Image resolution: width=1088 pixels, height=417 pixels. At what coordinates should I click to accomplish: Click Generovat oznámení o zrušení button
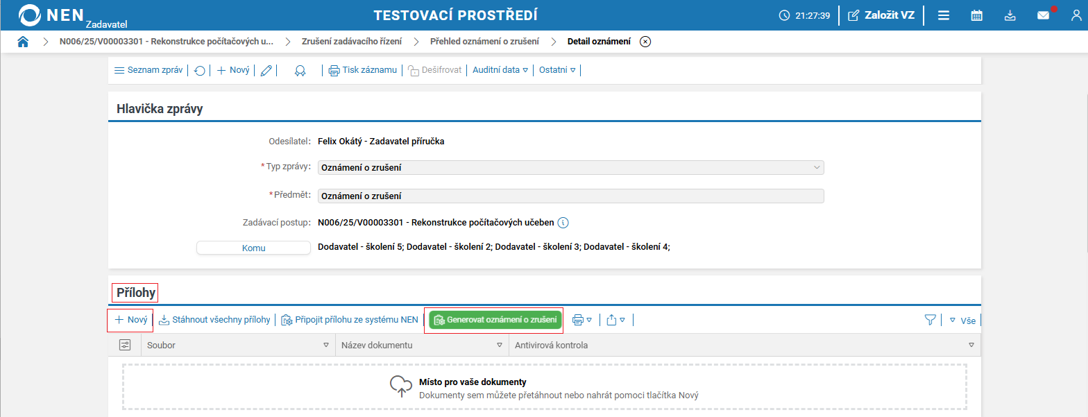coord(494,320)
